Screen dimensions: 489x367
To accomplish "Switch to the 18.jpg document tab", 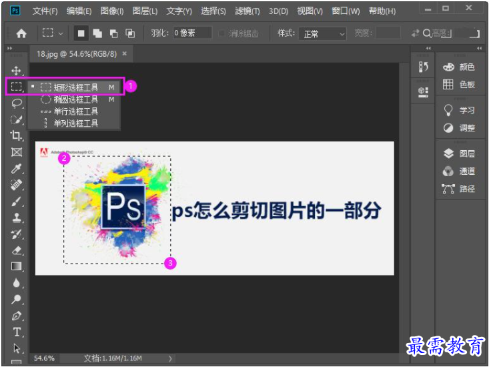I will pyautogui.click(x=77, y=54).
